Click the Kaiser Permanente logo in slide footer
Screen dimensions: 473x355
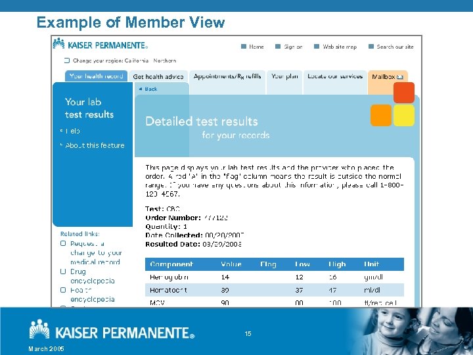tap(112, 330)
